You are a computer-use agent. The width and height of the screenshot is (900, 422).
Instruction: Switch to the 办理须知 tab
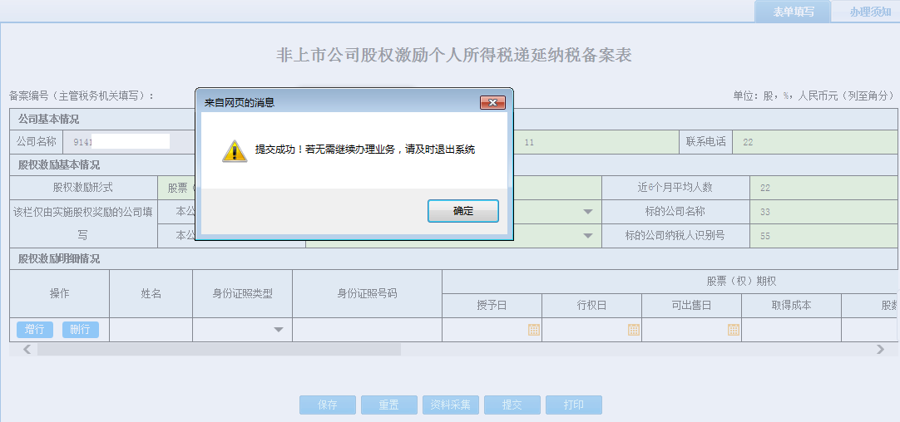[x=870, y=12]
